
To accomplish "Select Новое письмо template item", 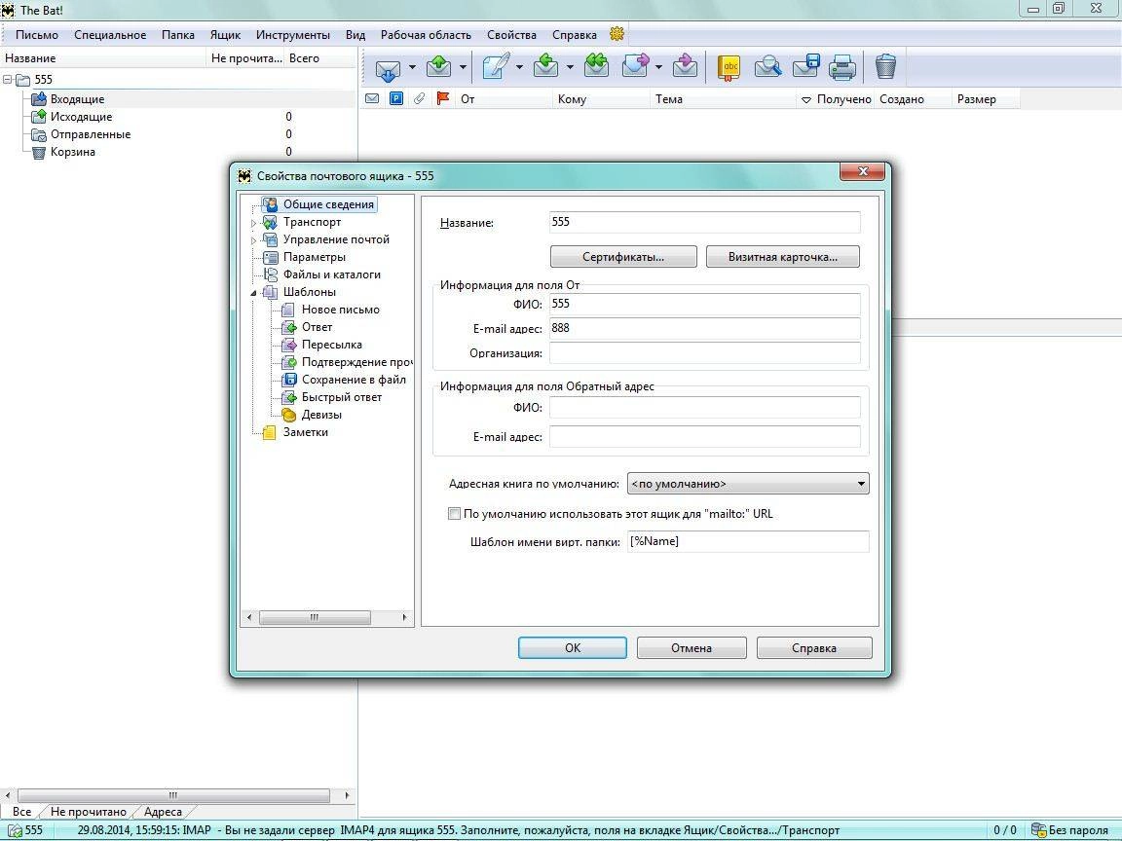I will click(x=340, y=310).
